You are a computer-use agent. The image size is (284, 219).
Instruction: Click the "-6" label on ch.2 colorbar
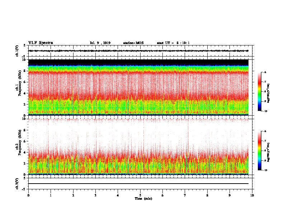pyautogui.click(x=265, y=131)
